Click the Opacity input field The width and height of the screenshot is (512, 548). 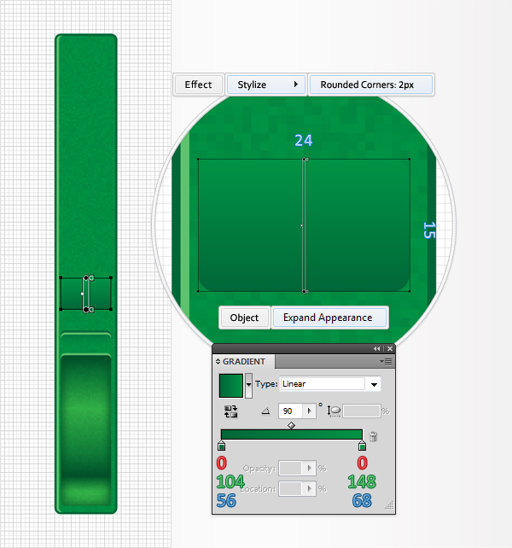coord(291,469)
